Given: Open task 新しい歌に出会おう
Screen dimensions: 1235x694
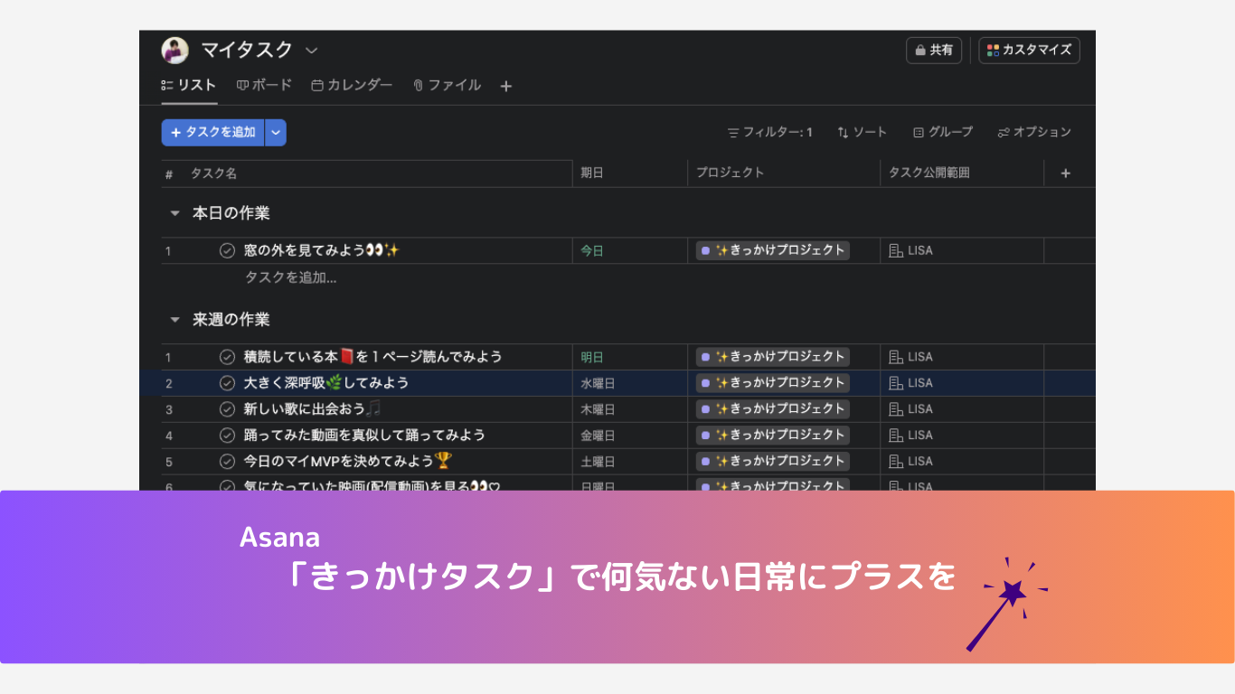Looking at the screenshot, I should 312,409.
